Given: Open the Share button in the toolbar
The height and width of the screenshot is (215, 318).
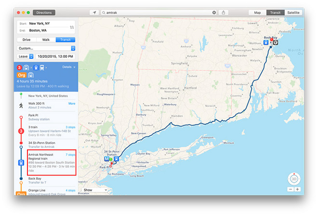Looking at the screenshot, I should [224, 13].
